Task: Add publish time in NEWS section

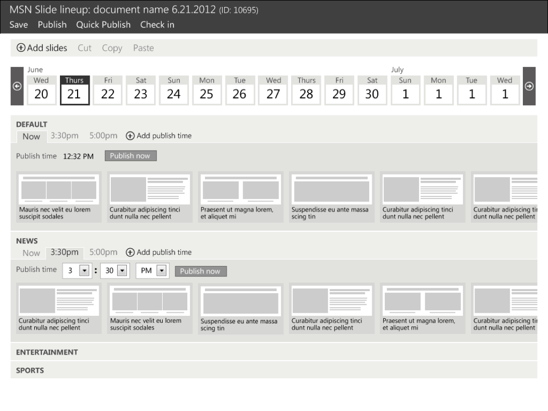Action: (159, 252)
